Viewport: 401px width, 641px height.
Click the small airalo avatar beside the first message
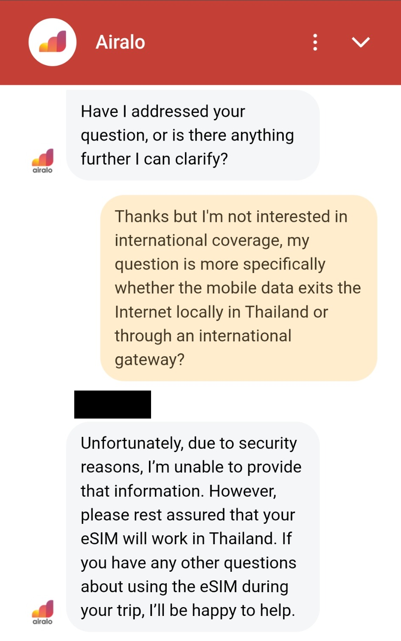point(42,161)
